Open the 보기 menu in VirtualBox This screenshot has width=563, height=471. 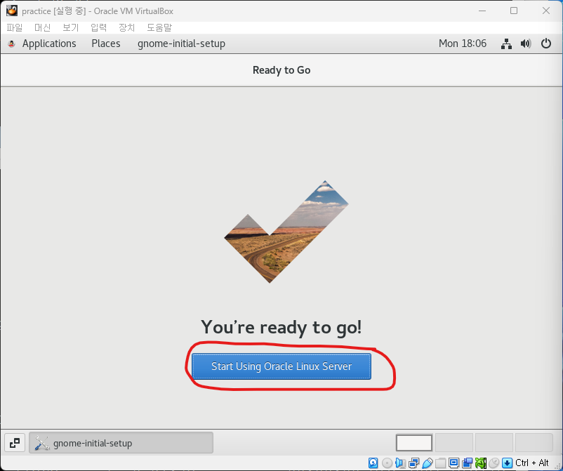click(x=70, y=27)
